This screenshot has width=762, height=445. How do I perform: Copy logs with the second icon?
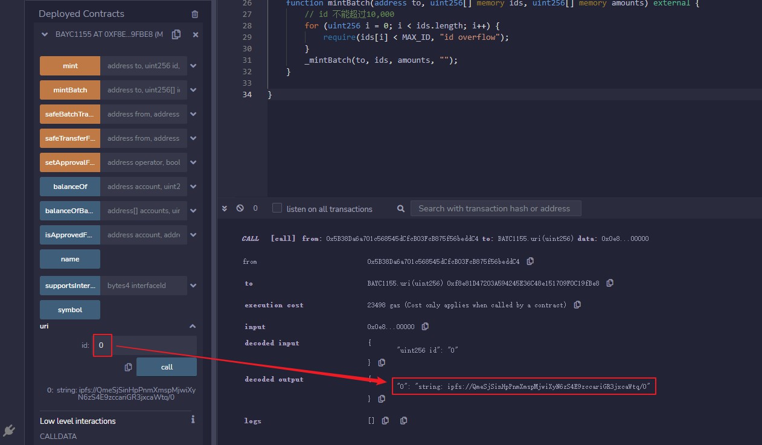point(403,421)
